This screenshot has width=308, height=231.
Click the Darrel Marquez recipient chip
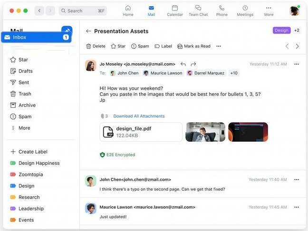coord(206,73)
